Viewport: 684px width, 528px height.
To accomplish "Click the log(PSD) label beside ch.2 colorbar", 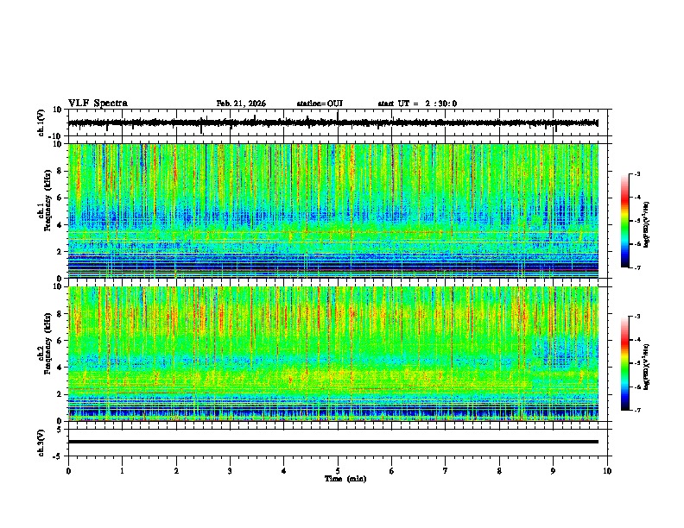I will (x=646, y=367).
